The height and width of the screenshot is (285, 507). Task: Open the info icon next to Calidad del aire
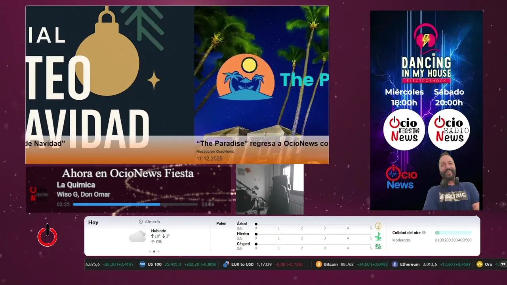424,233
